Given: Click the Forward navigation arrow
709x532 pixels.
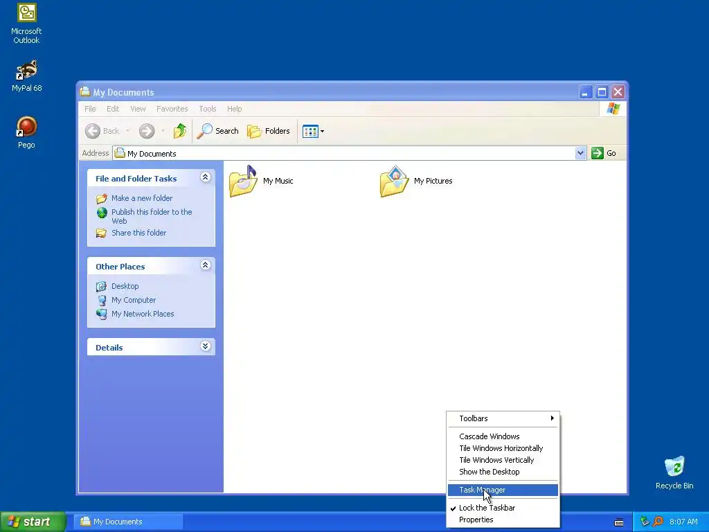Looking at the screenshot, I should point(147,131).
